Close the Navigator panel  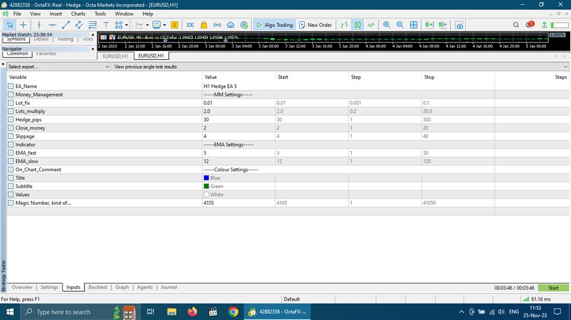[x=93, y=49]
